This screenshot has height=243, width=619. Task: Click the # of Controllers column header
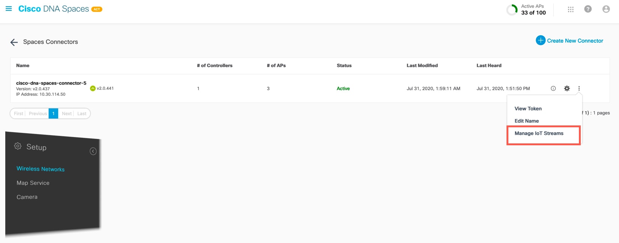[x=214, y=66]
